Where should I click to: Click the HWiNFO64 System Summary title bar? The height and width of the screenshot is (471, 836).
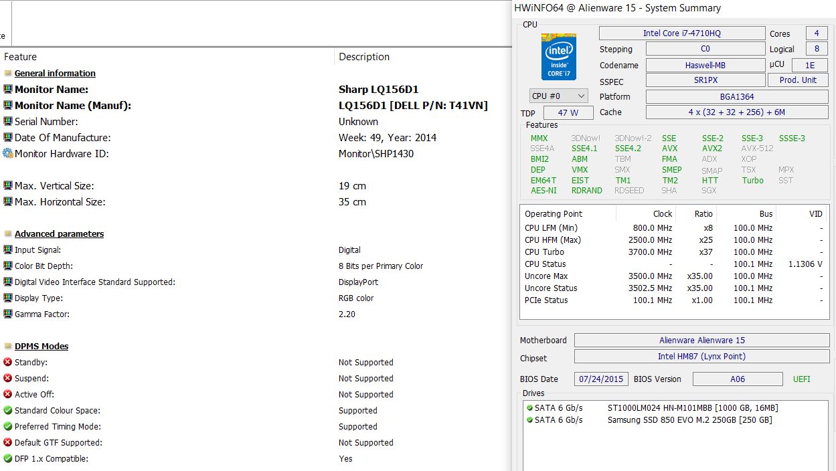pos(674,9)
